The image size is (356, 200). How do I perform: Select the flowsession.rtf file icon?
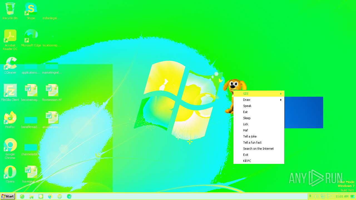tap(52, 93)
